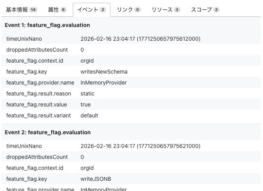
Task: Open the 基本情報 tab
Action: 22,10
